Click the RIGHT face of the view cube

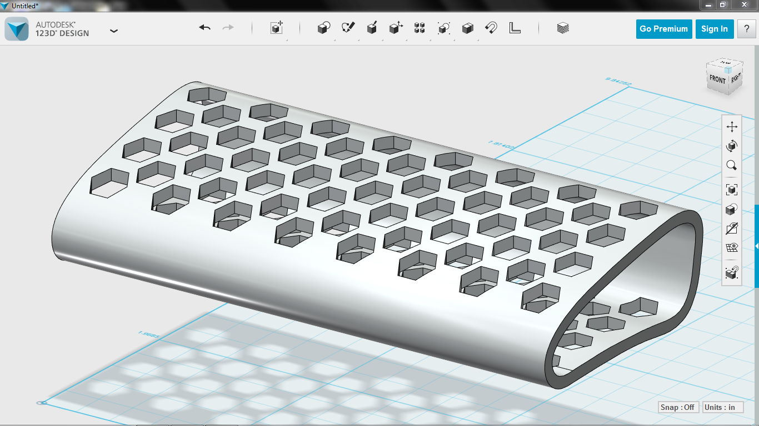point(735,78)
